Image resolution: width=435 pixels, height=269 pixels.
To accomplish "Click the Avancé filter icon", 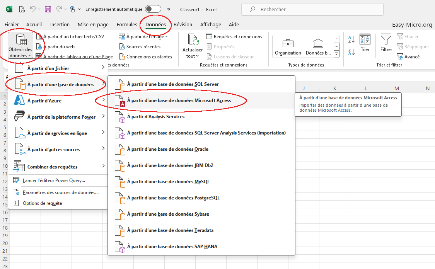I will [400, 56].
